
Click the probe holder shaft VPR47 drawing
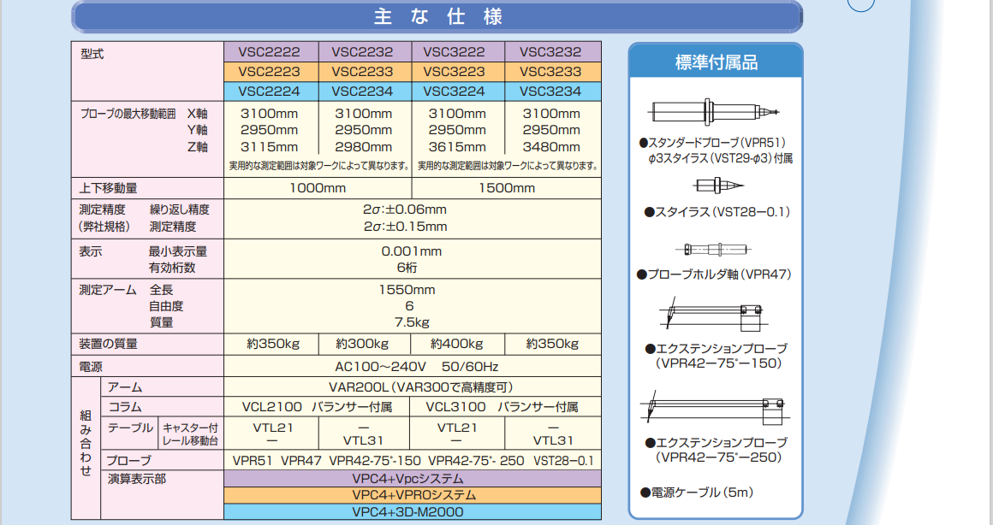713,249
